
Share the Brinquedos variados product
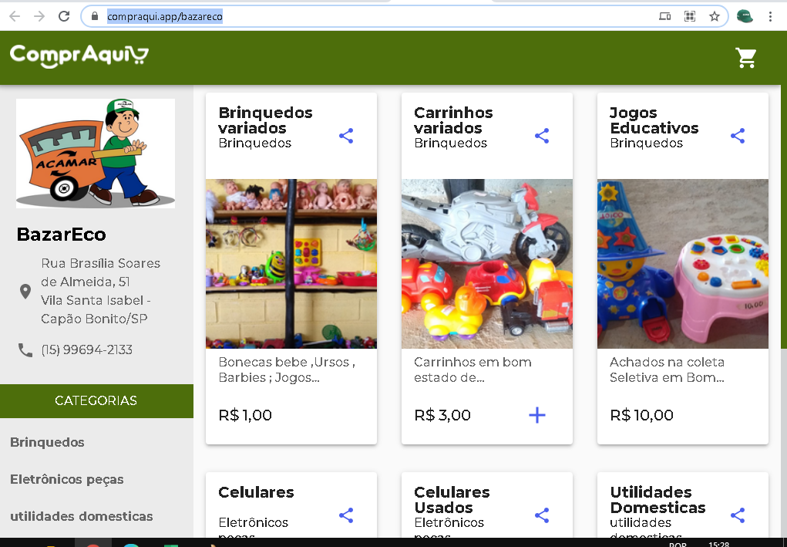[346, 136]
